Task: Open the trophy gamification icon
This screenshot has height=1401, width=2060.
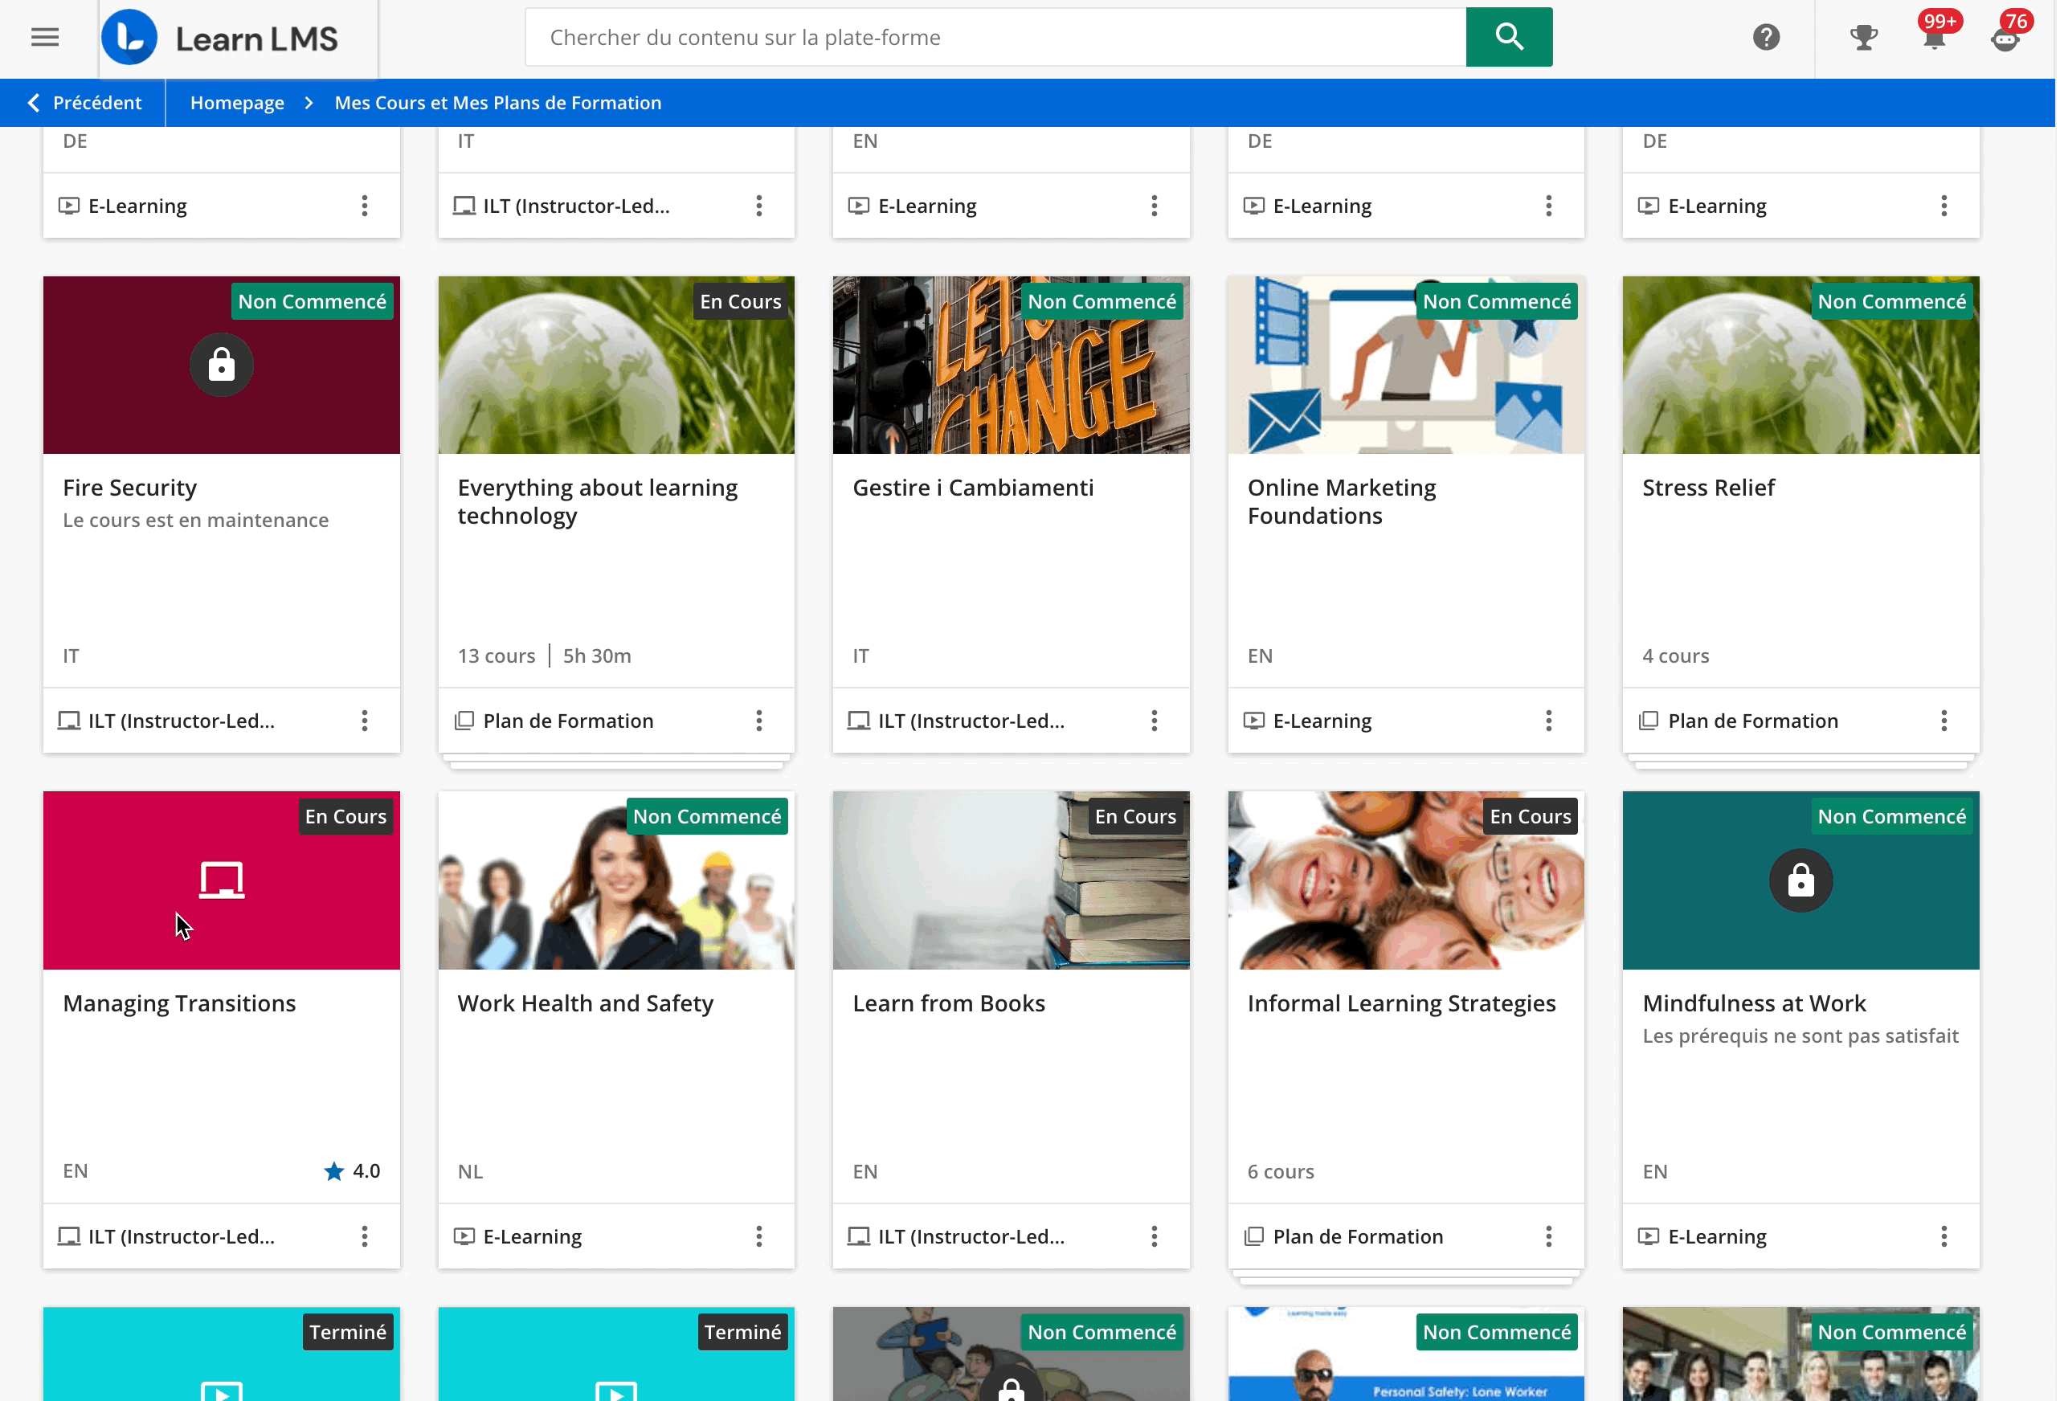Action: pyautogui.click(x=1862, y=37)
